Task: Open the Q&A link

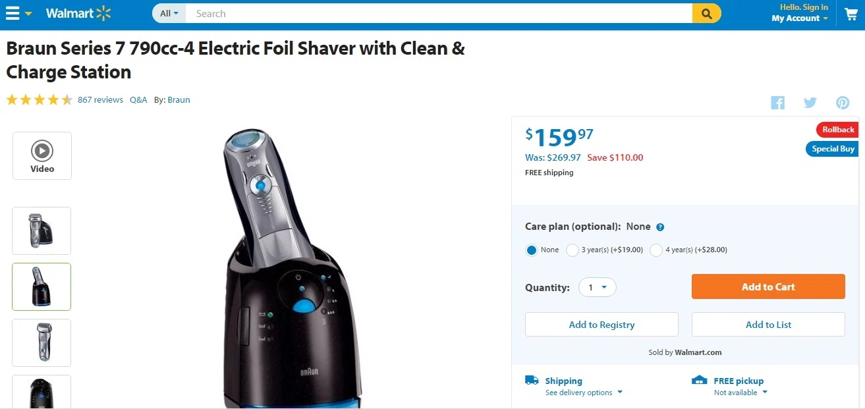Action: click(x=138, y=100)
